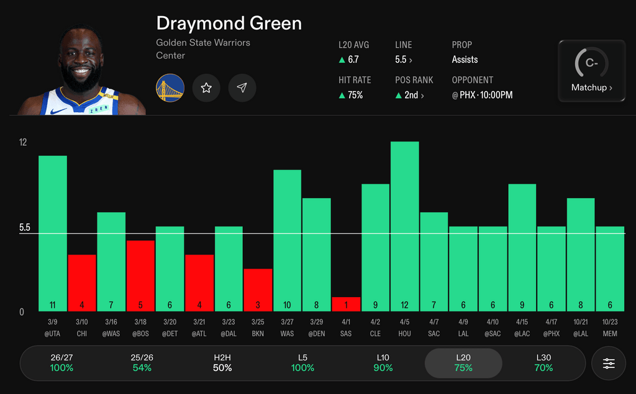636x394 pixels.
Task: Click the Center position label
Action: click(170, 56)
